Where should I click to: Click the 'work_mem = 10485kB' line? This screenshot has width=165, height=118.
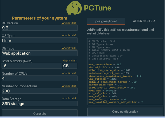click(x=102, y=90)
